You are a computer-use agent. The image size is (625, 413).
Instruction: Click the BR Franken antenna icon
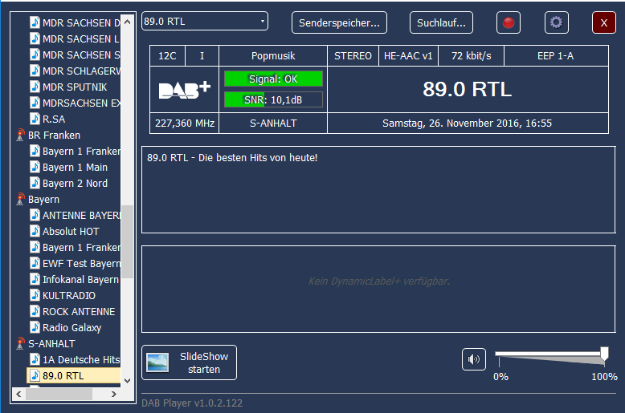(x=21, y=136)
